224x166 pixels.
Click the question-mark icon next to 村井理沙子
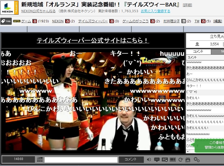(x=183, y=21)
